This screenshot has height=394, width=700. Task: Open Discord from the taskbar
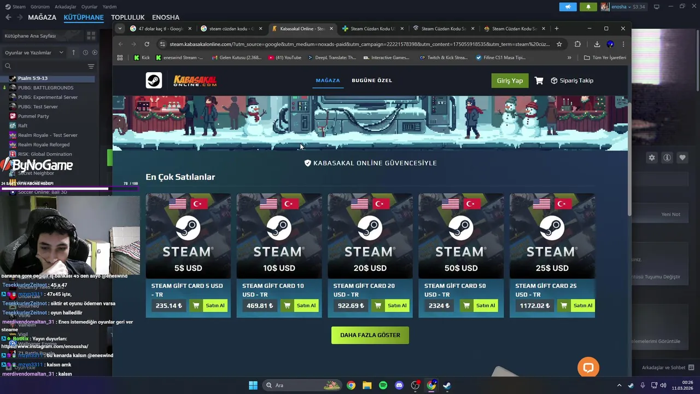pyautogui.click(x=399, y=385)
